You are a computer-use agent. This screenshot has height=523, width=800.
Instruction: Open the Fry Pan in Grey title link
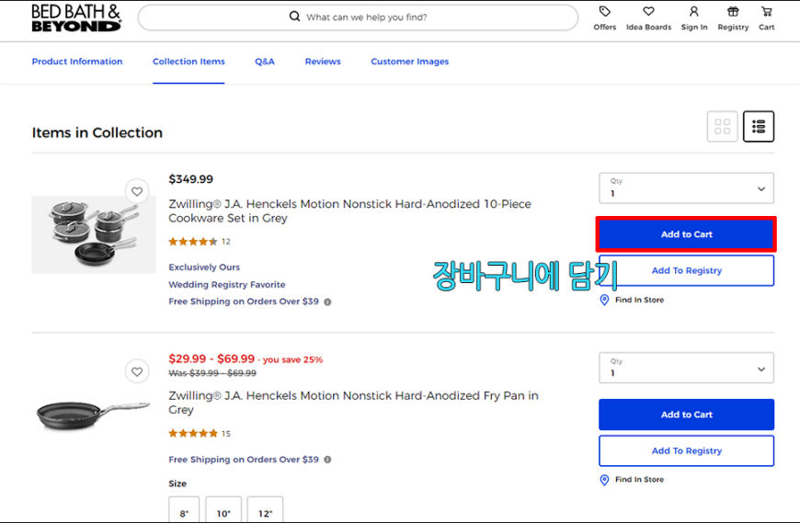pos(354,403)
